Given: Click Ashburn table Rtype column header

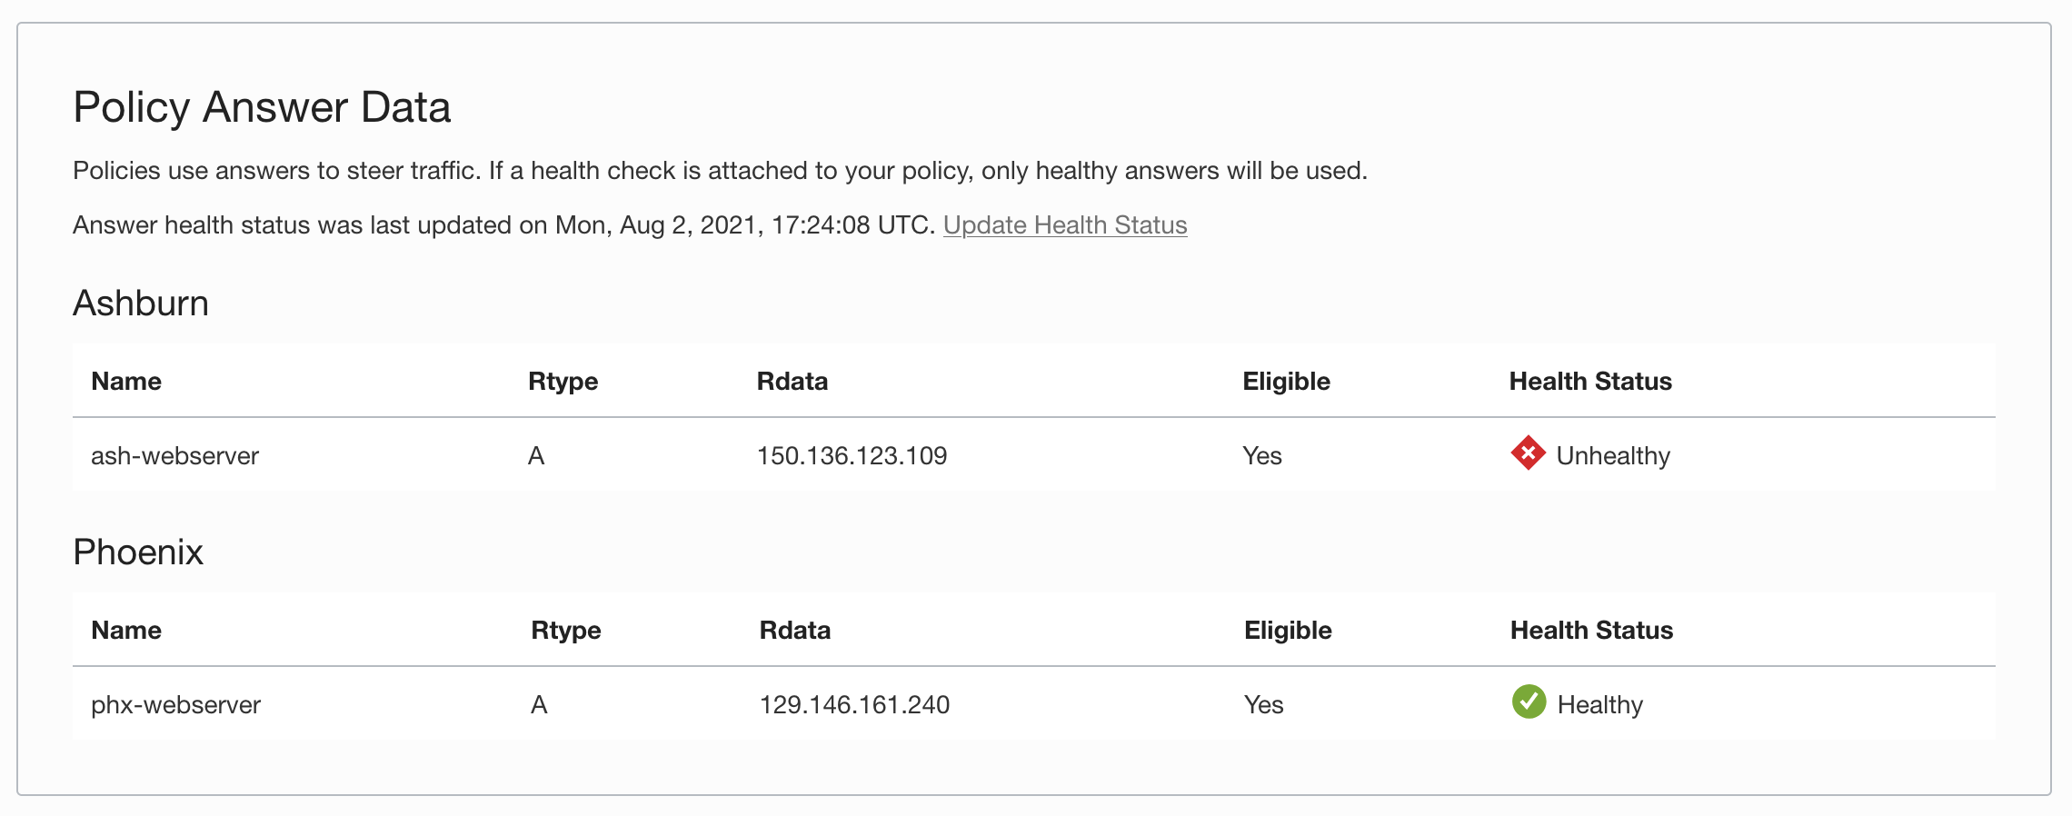Looking at the screenshot, I should click(x=563, y=382).
